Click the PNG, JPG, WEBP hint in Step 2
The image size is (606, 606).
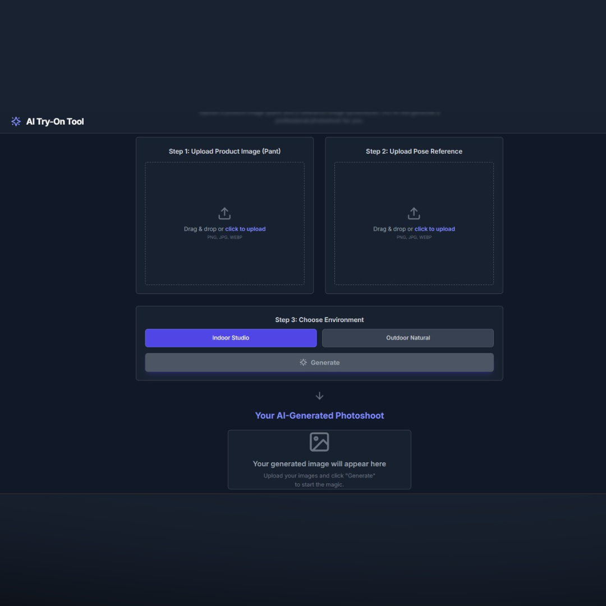coord(414,237)
